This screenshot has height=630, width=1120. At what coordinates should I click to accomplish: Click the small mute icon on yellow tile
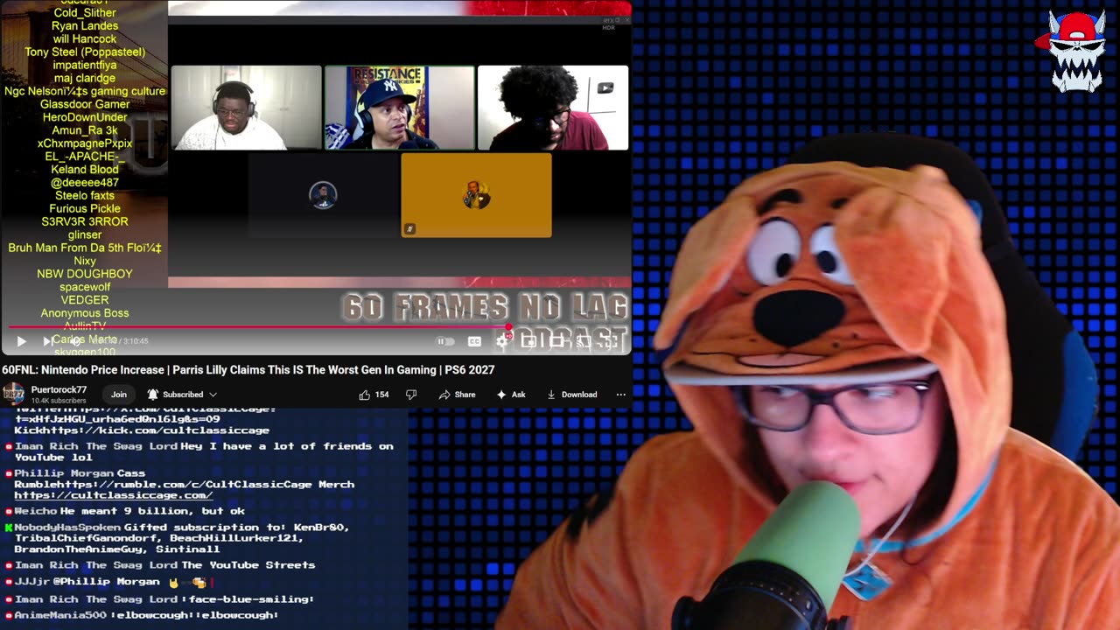(x=409, y=229)
